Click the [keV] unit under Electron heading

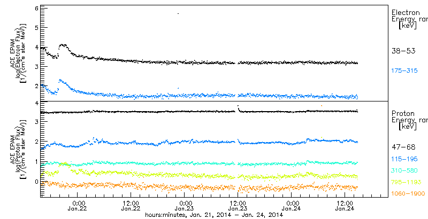408,26
